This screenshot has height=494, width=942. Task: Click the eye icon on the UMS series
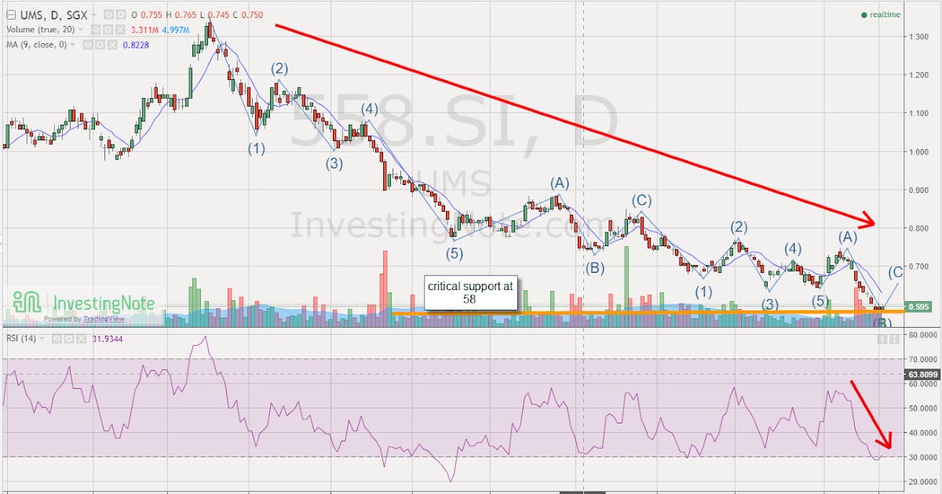pyautogui.click(x=108, y=13)
